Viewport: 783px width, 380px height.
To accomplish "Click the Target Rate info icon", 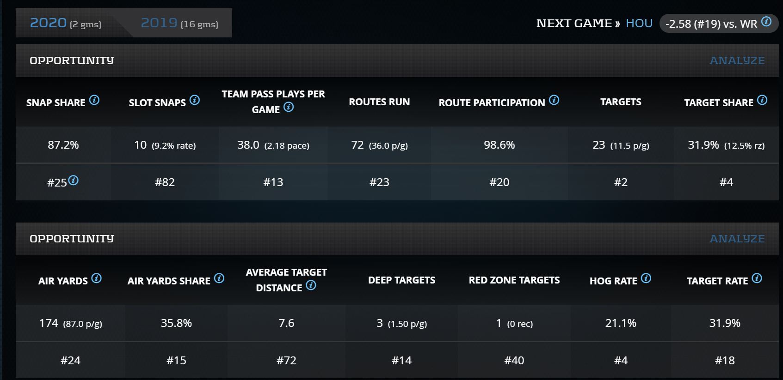I will [x=757, y=278].
